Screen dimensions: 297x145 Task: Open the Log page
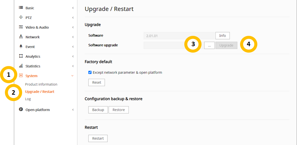(x=28, y=99)
